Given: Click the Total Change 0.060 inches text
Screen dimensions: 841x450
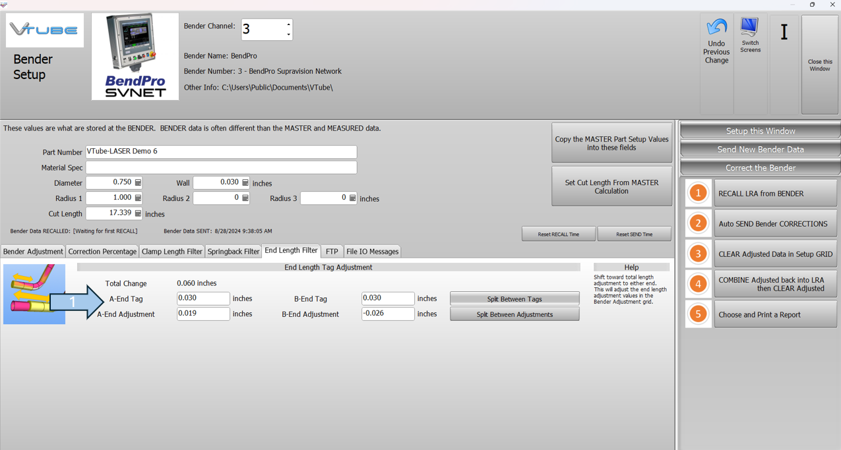Looking at the screenshot, I should (197, 283).
